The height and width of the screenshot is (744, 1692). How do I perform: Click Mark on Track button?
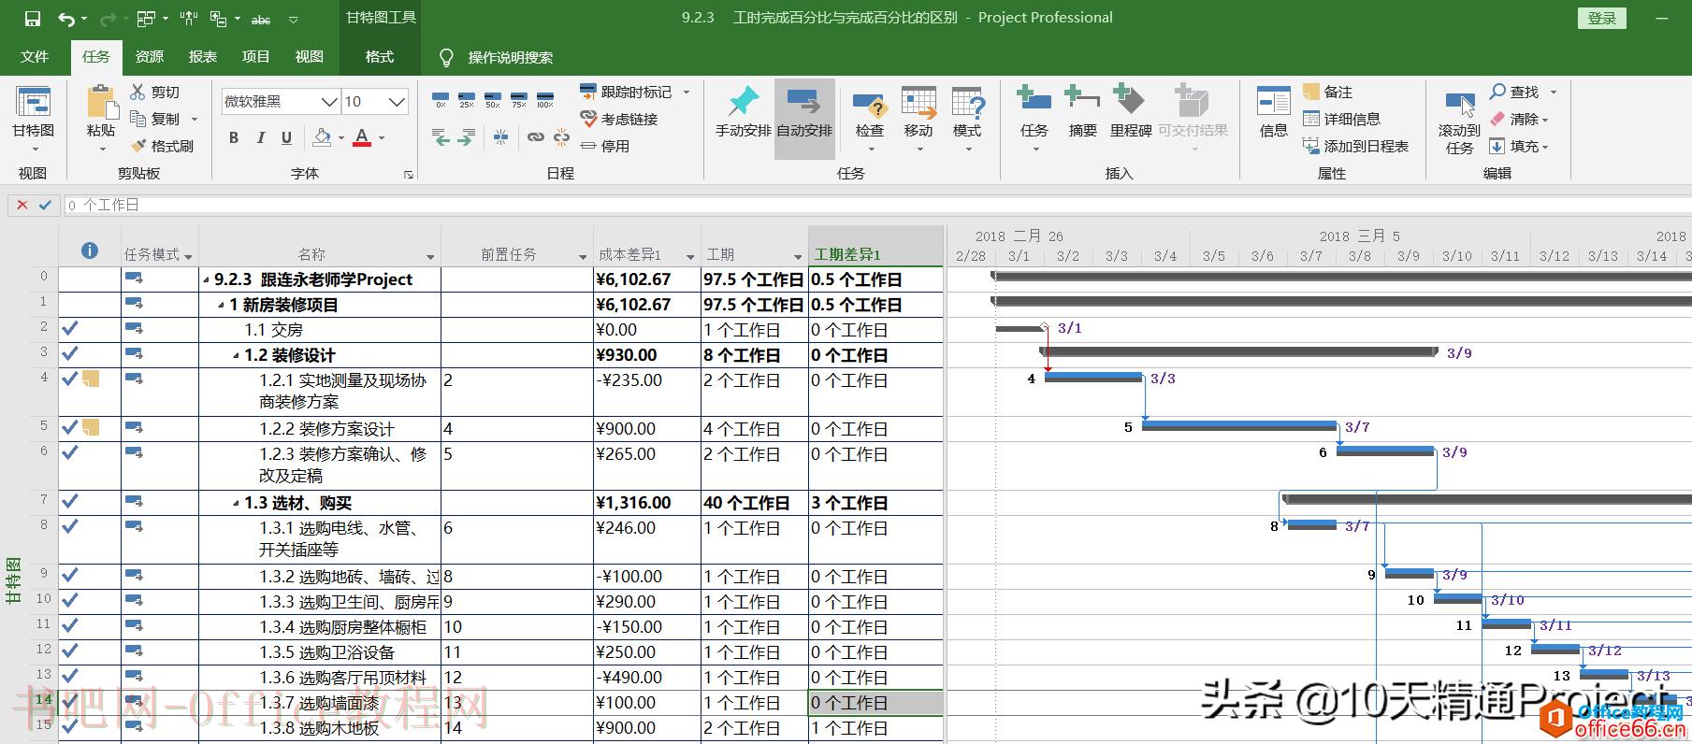[x=626, y=92]
